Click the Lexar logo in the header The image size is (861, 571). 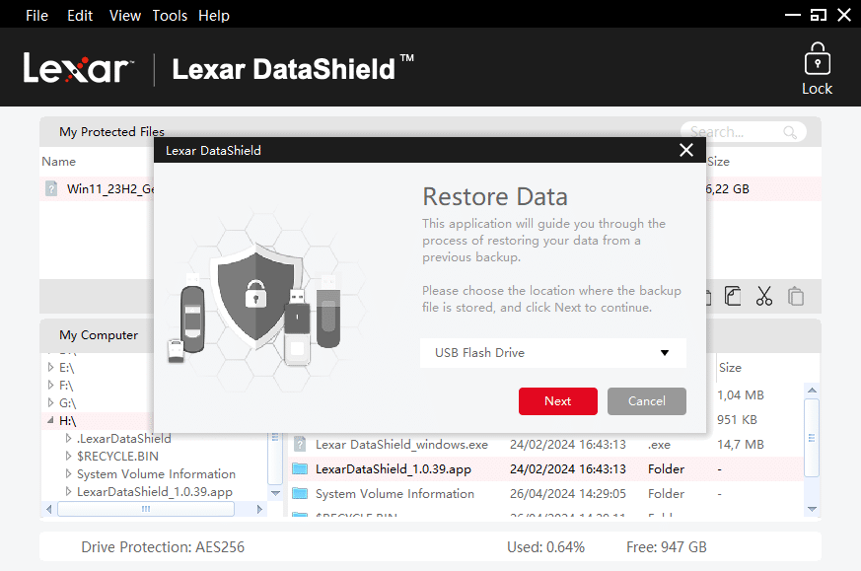[77, 68]
